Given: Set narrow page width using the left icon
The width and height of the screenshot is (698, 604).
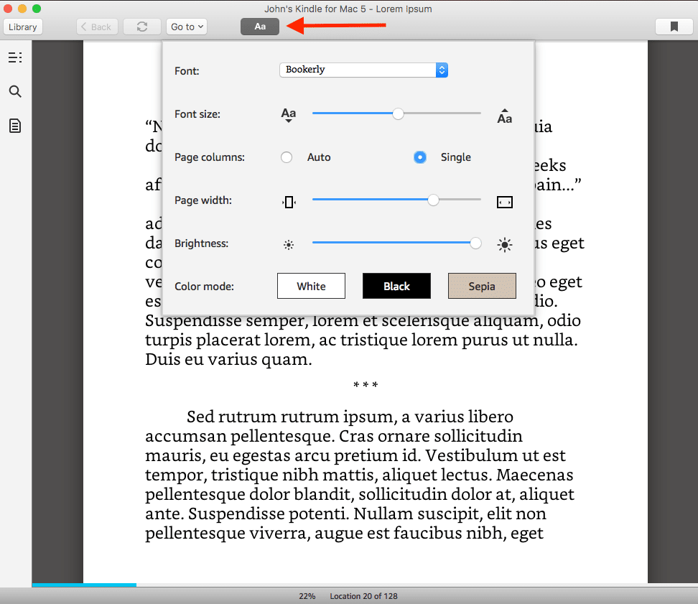Looking at the screenshot, I should click(288, 202).
